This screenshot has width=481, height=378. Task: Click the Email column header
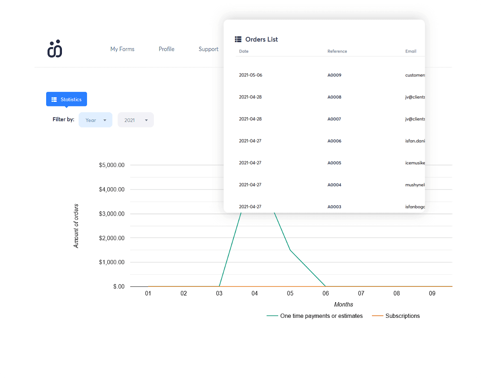click(x=411, y=51)
